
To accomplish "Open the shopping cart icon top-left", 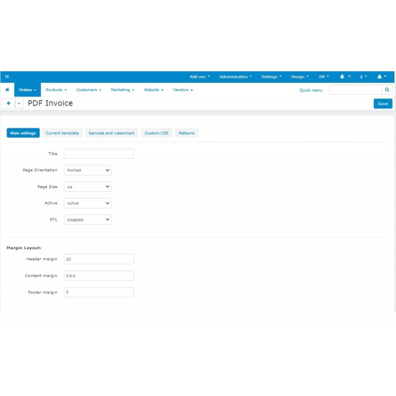I will (x=6, y=76).
